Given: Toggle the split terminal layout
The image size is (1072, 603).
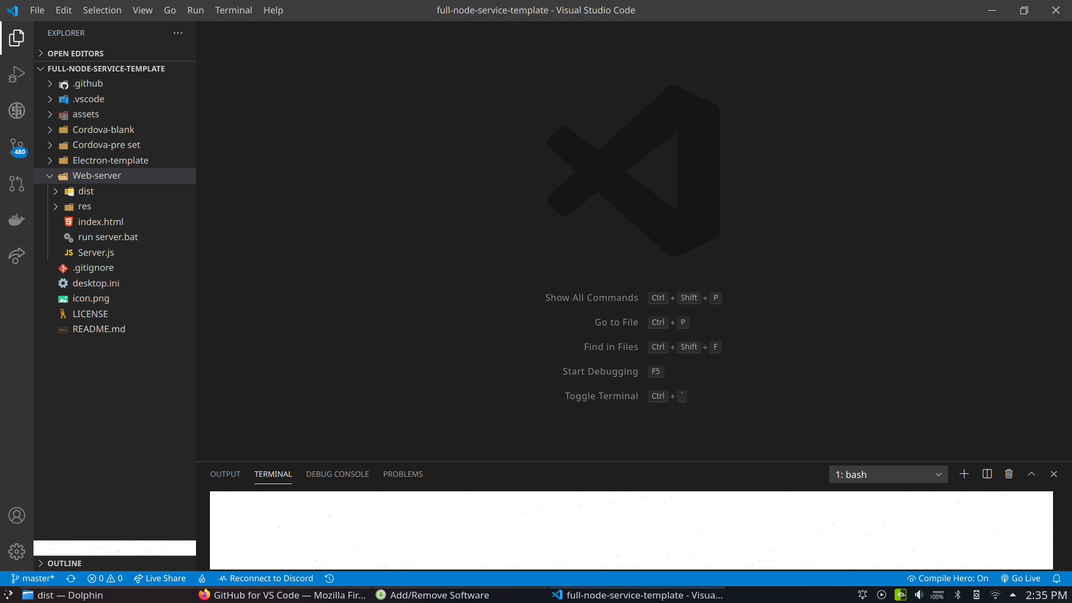Looking at the screenshot, I should pyautogui.click(x=987, y=473).
